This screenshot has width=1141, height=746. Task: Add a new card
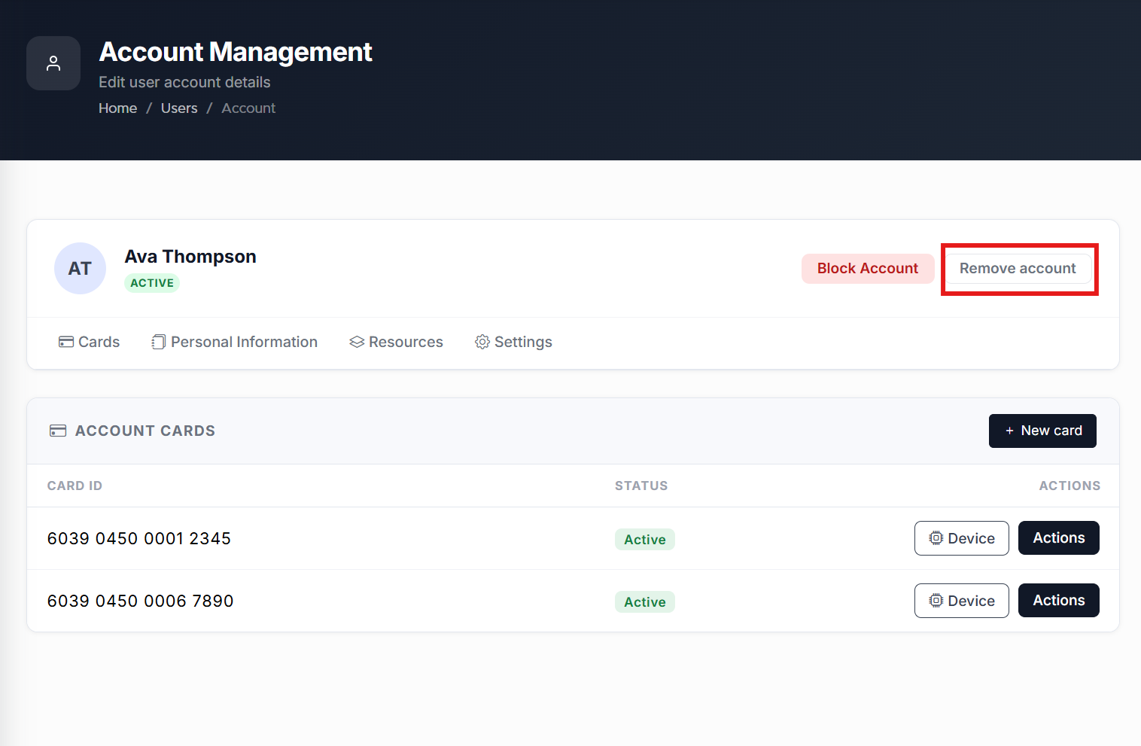tap(1042, 431)
